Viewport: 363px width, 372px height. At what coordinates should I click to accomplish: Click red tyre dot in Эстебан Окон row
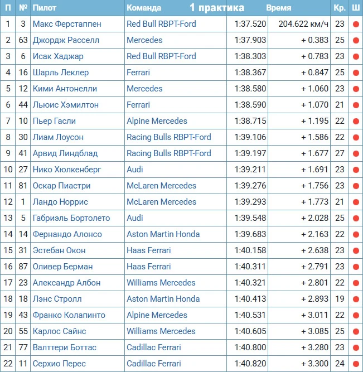click(356, 250)
